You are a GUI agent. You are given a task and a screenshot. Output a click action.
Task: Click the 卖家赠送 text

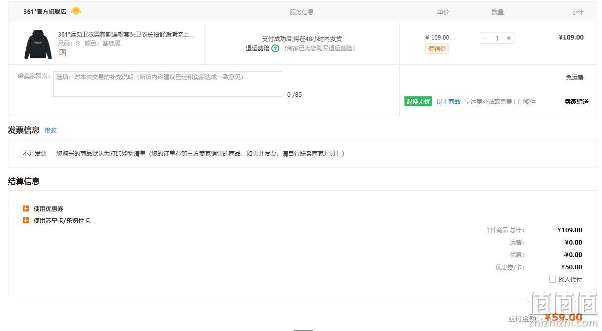pyautogui.click(x=577, y=102)
